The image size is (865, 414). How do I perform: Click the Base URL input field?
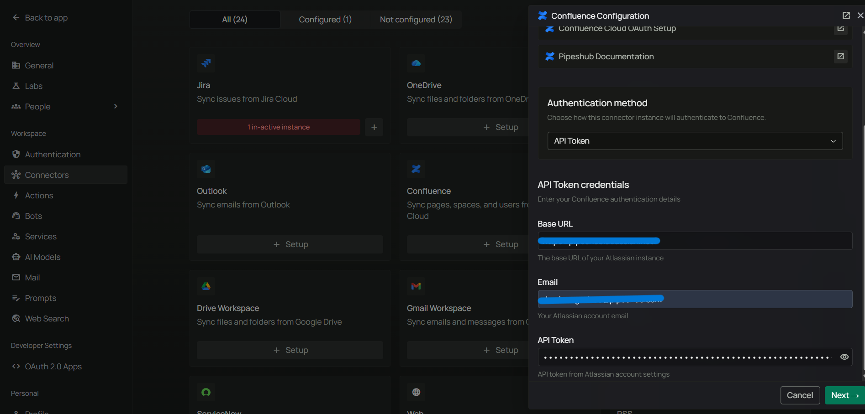pos(695,241)
